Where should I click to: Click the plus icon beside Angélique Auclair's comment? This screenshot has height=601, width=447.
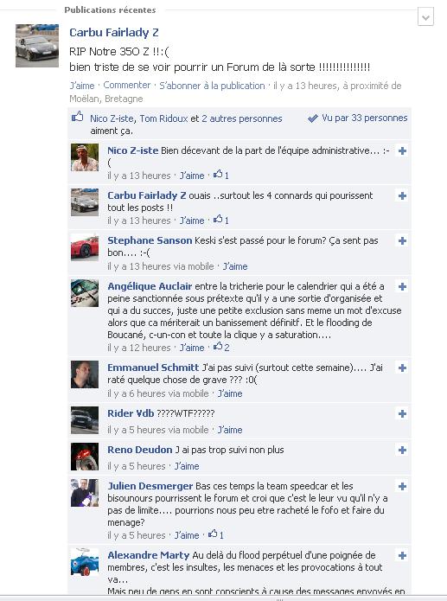[402, 287]
